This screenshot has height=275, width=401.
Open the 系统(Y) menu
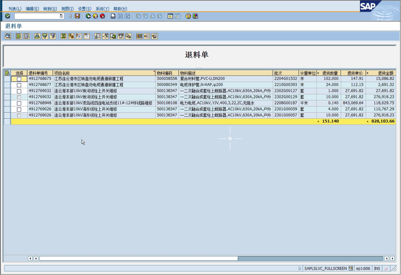tap(102, 9)
